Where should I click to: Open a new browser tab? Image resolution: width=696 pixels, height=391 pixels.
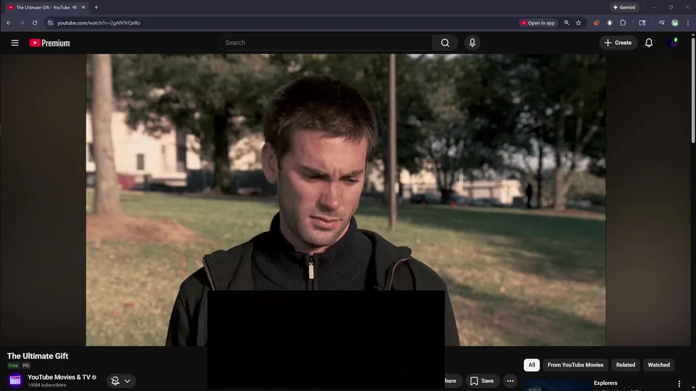click(96, 8)
